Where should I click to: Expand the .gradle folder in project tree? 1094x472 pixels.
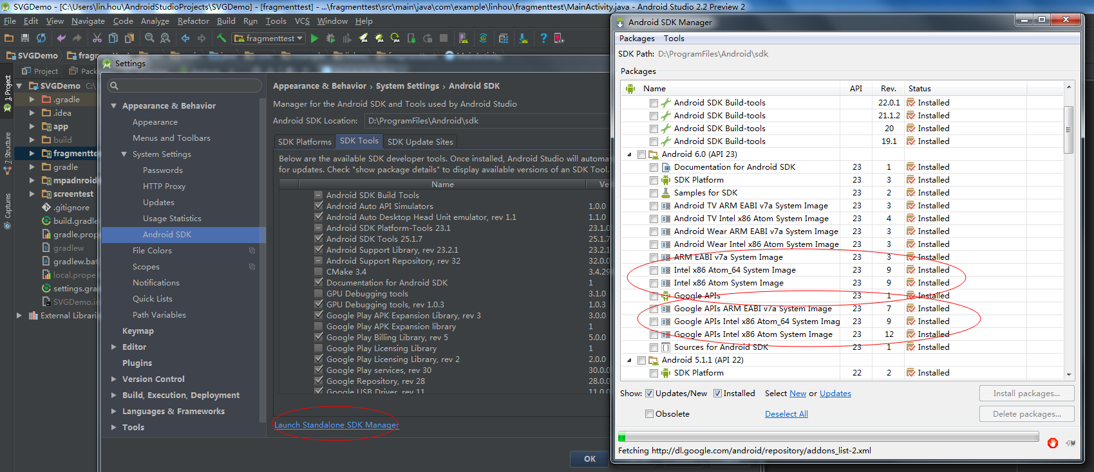point(32,100)
